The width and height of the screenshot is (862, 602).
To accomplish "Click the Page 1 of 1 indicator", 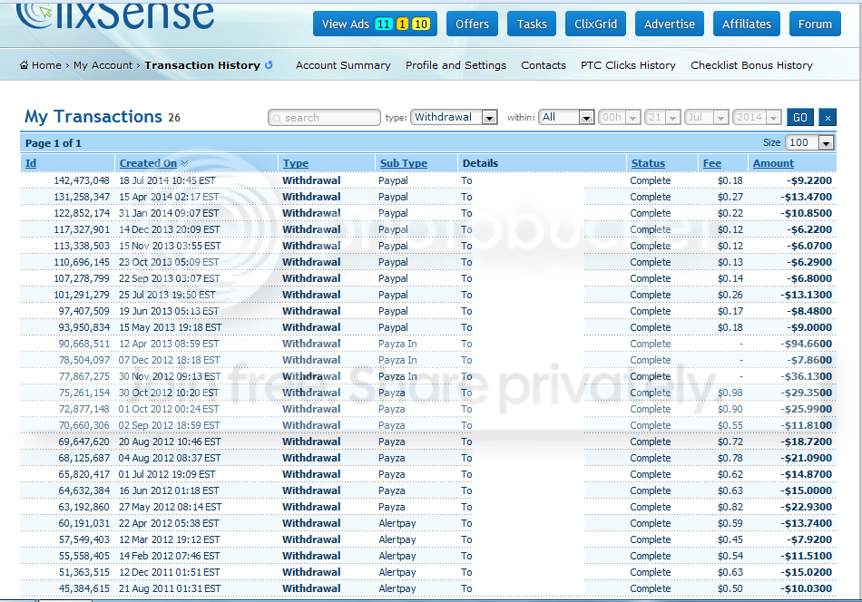I will pos(54,143).
